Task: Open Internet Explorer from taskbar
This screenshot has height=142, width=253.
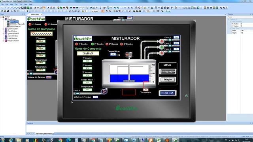Action: click(11, 140)
